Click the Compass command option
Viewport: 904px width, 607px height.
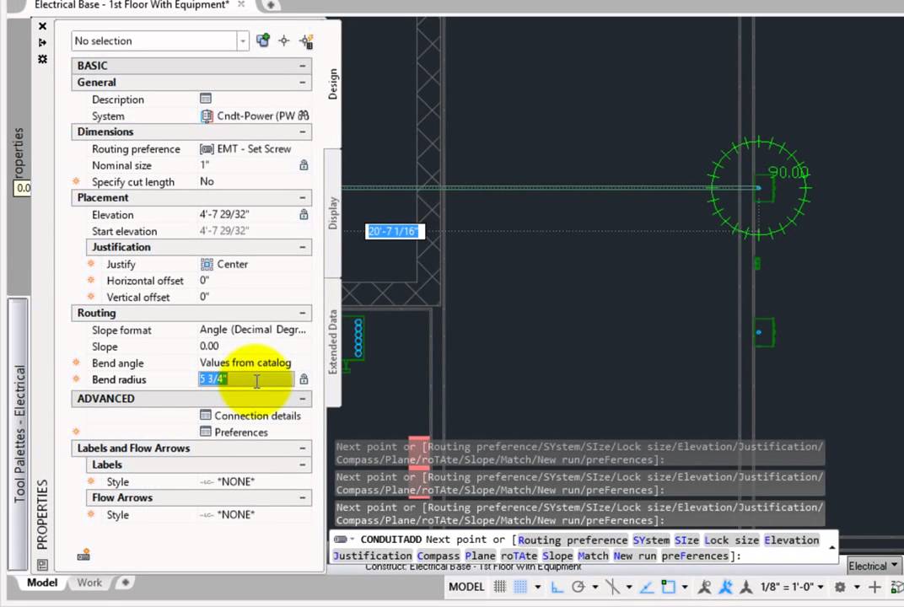click(439, 556)
